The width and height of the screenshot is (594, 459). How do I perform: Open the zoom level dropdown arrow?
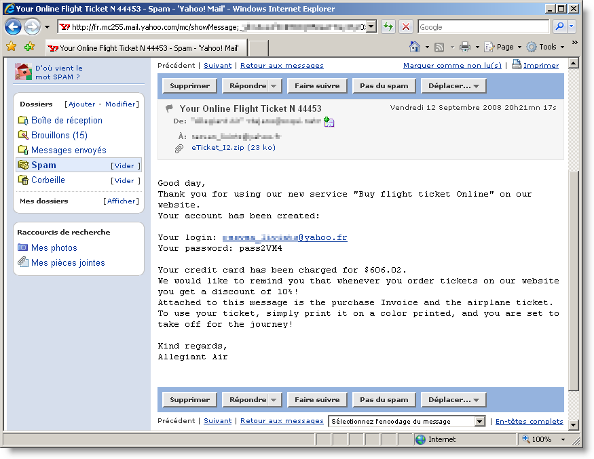pyautogui.click(x=563, y=440)
